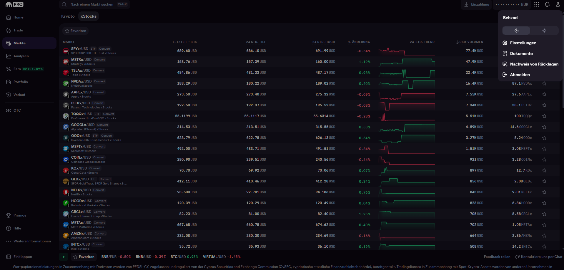The width and height of the screenshot is (564, 270).
Task: Expand Weitere Informationen menu
Action: [29, 241]
